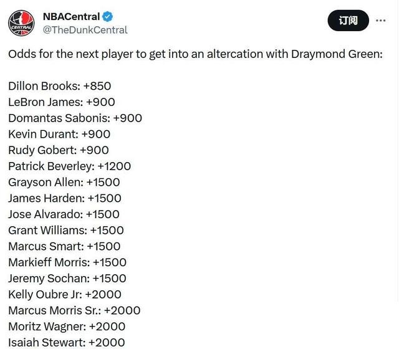Open the three-dot more options menu
This screenshot has width=399, height=354.
coord(379,21)
